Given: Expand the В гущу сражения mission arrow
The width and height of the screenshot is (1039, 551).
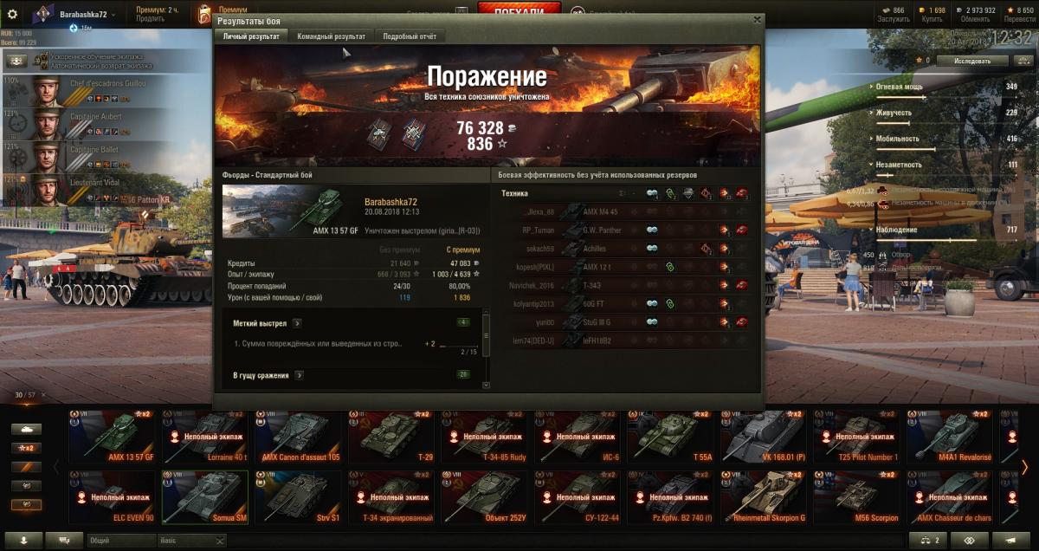Looking at the screenshot, I should pyautogui.click(x=300, y=375).
